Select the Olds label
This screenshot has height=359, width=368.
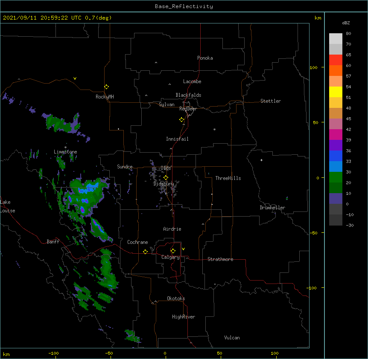point(166,168)
